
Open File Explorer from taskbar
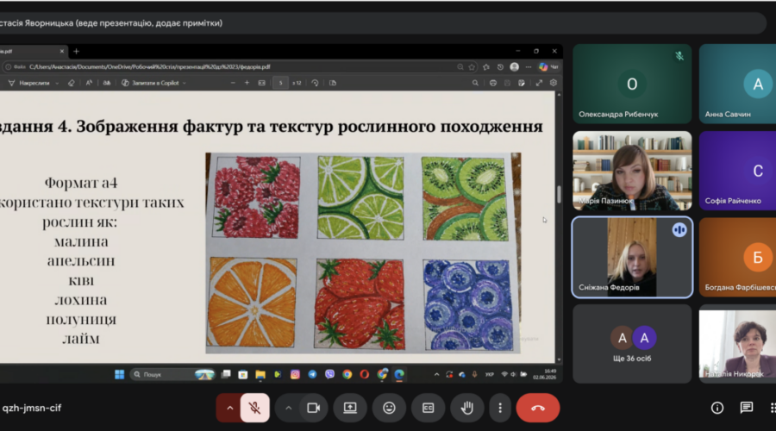coord(260,375)
